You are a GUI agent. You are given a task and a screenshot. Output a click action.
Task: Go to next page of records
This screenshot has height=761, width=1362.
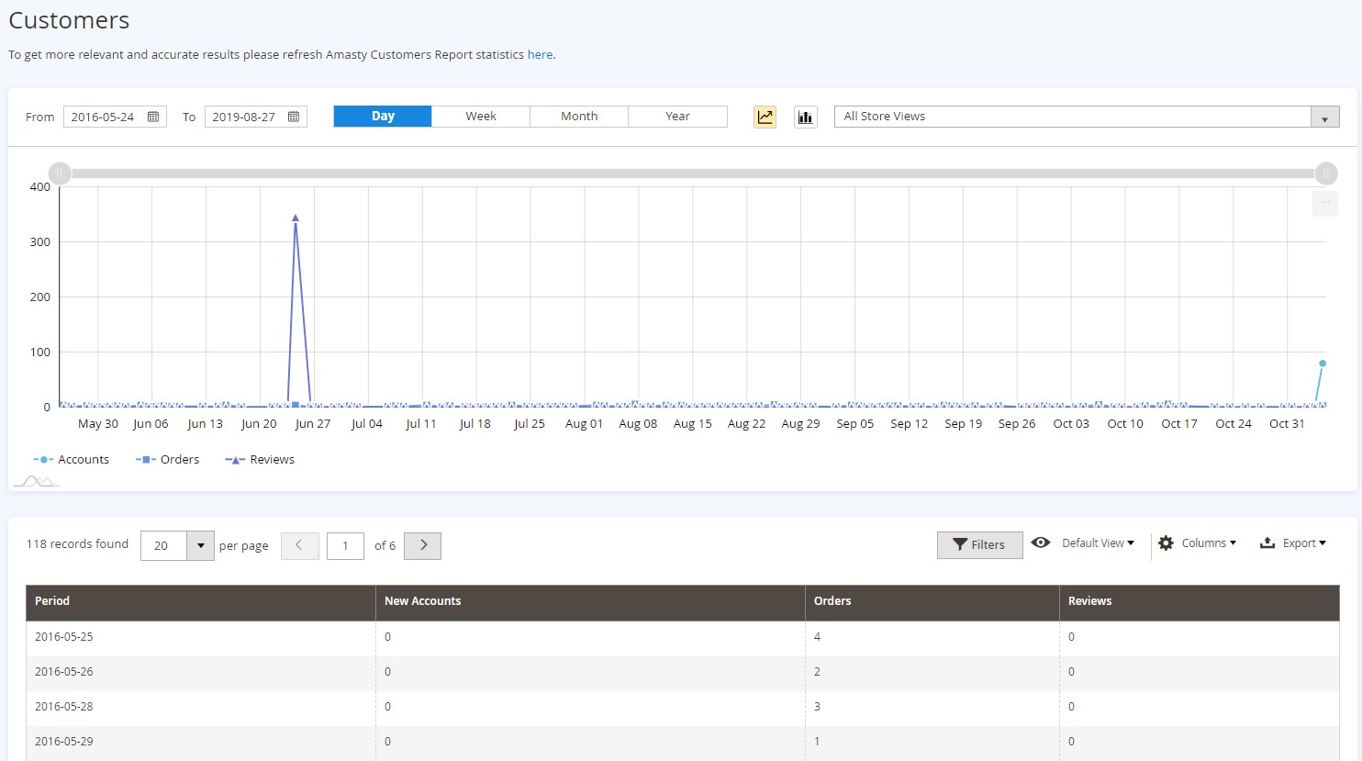423,545
